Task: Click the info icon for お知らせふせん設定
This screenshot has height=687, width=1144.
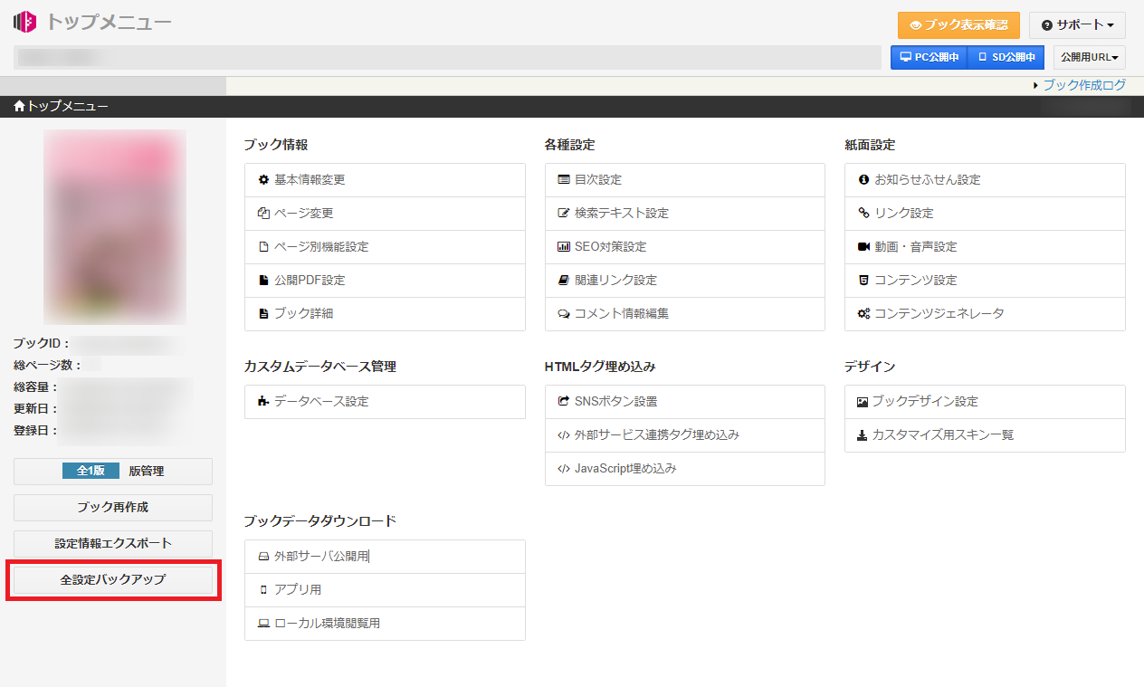Action: click(x=863, y=180)
